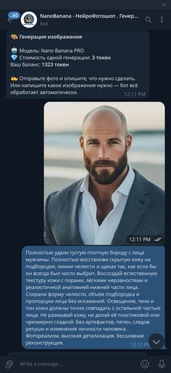Click the Write a message input field
This screenshot has height=373, width=171.
click(x=78, y=364)
